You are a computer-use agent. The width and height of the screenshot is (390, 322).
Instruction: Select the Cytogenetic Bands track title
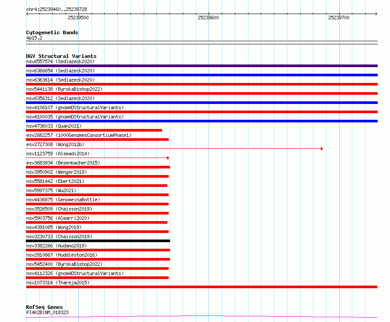(52, 32)
